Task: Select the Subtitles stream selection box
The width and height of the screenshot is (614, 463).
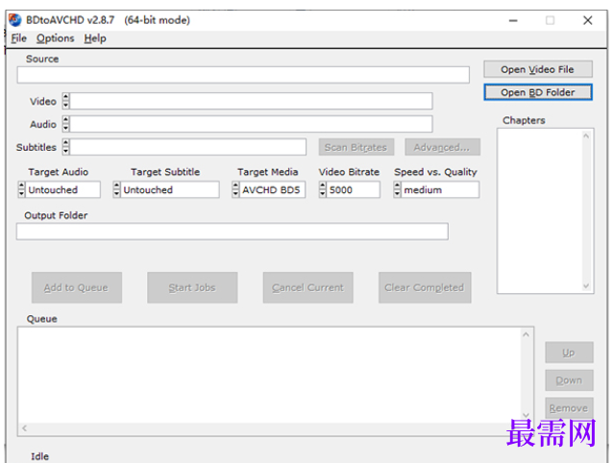Action: pos(188,147)
